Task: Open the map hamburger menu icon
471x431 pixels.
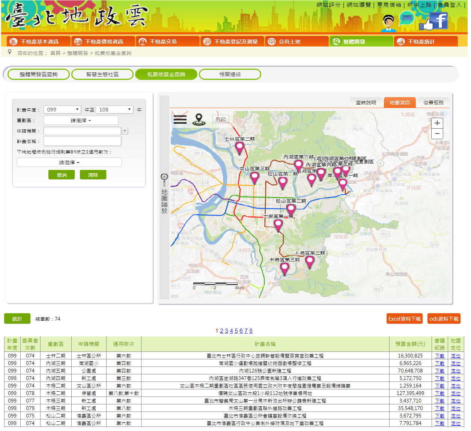Action: point(180,119)
